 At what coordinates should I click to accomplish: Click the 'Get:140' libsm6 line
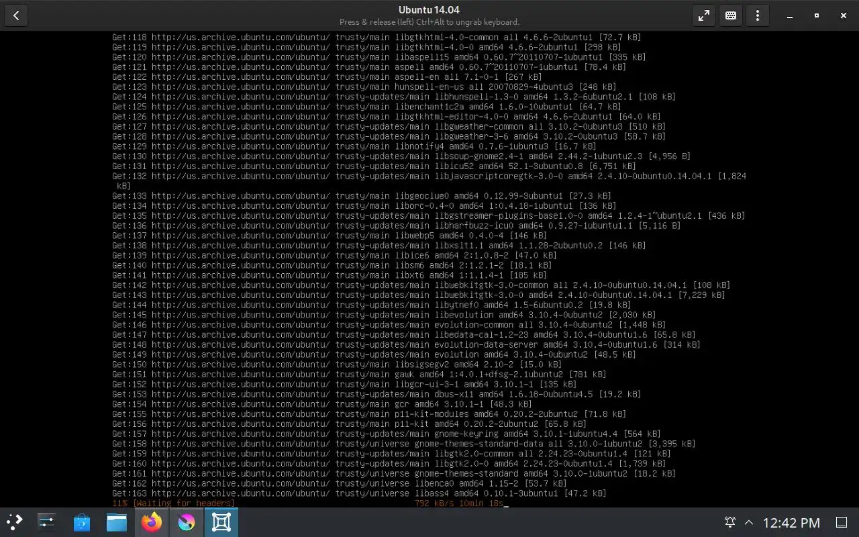pos(332,265)
